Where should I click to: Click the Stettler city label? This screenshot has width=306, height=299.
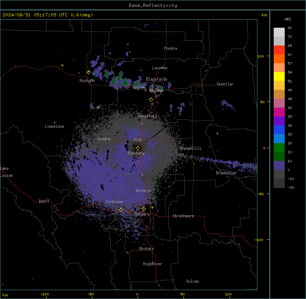coord(225,84)
